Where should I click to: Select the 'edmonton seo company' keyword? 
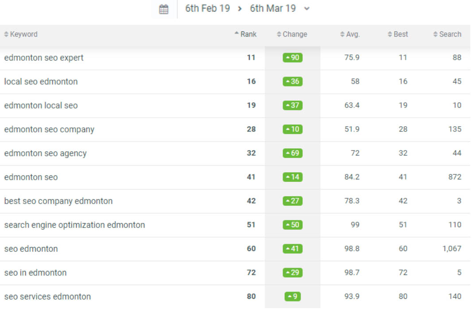[x=49, y=129]
